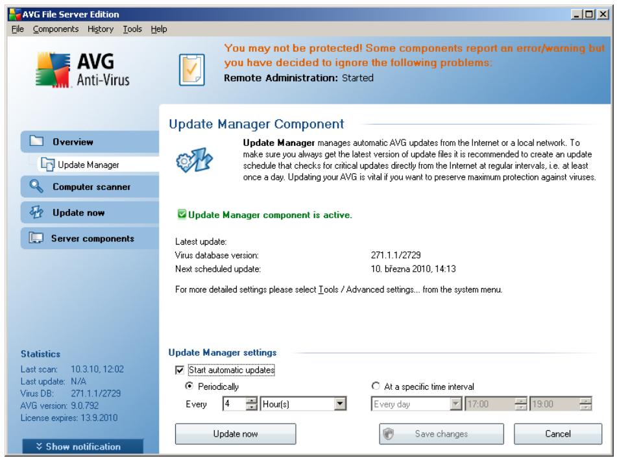Click the 17:00 time field
The image size is (617, 458).
pos(490,404)
